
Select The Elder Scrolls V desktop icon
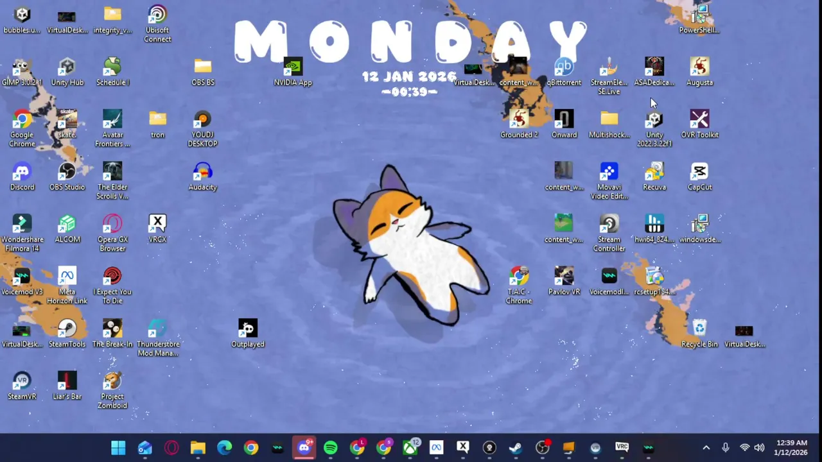[112, 182]
